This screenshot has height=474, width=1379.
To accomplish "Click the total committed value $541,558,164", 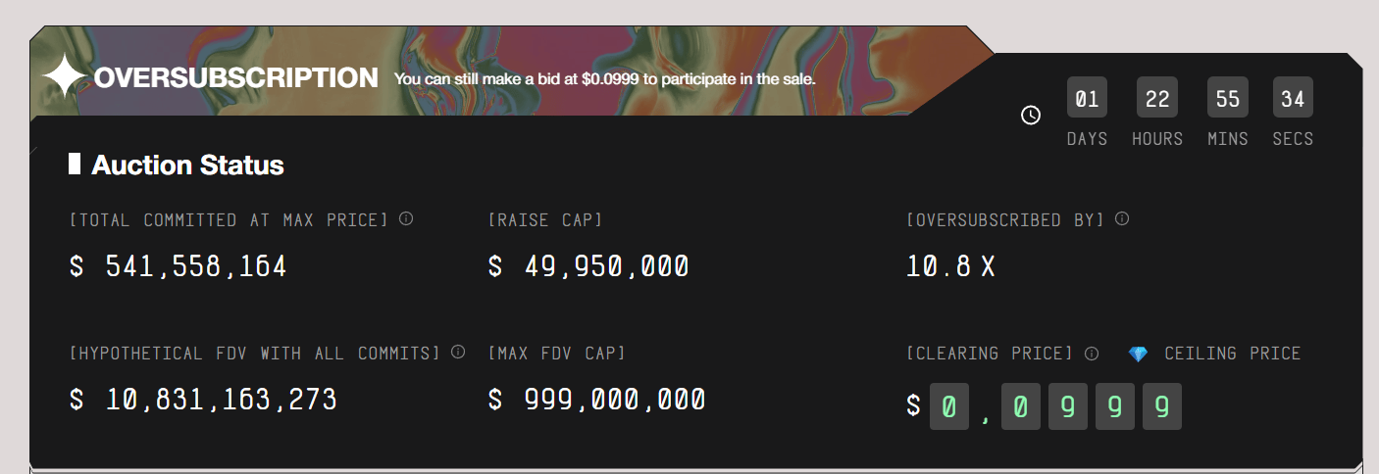I will pyautogui.click(x=179, y=266).
